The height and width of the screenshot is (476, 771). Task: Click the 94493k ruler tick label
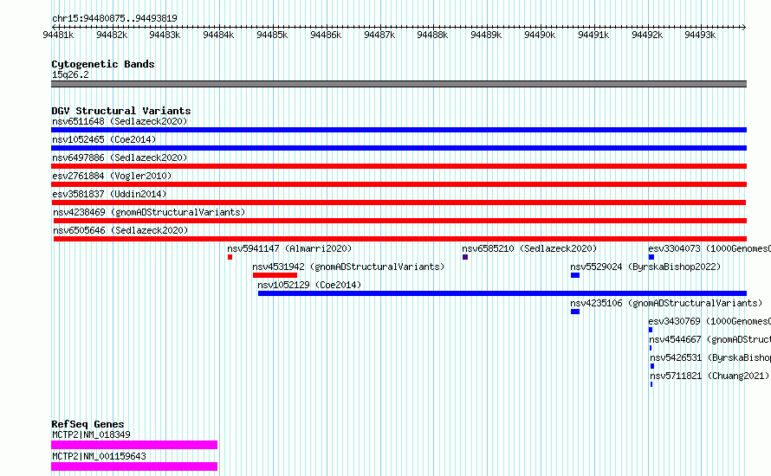pyautogui.click(x=700, y=35)
